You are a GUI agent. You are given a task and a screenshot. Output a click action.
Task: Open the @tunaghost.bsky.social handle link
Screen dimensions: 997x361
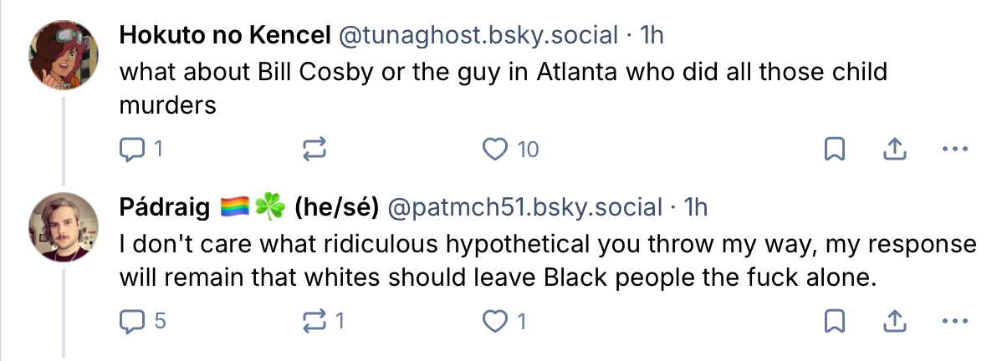(478, 36)
